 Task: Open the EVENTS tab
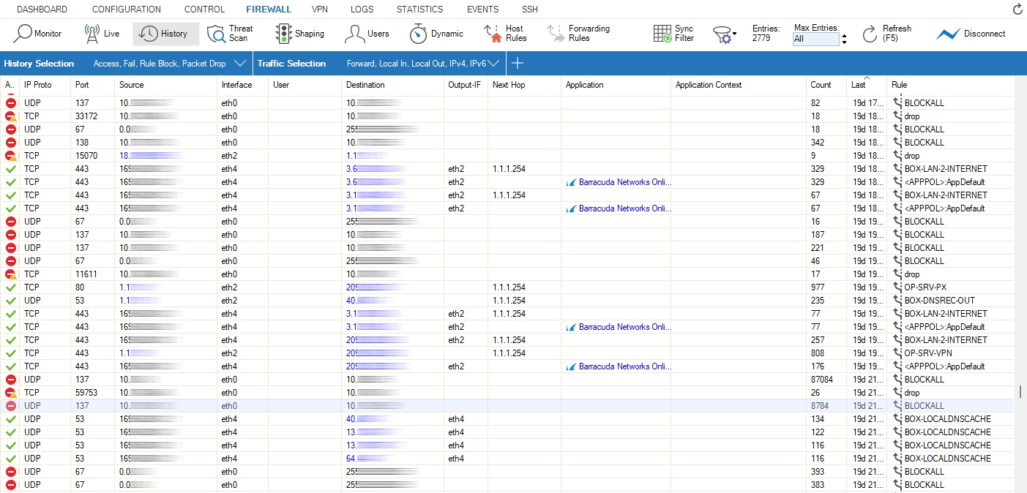482,10
